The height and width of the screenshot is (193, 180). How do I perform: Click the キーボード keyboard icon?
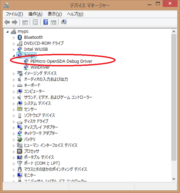tap(20, 85)
